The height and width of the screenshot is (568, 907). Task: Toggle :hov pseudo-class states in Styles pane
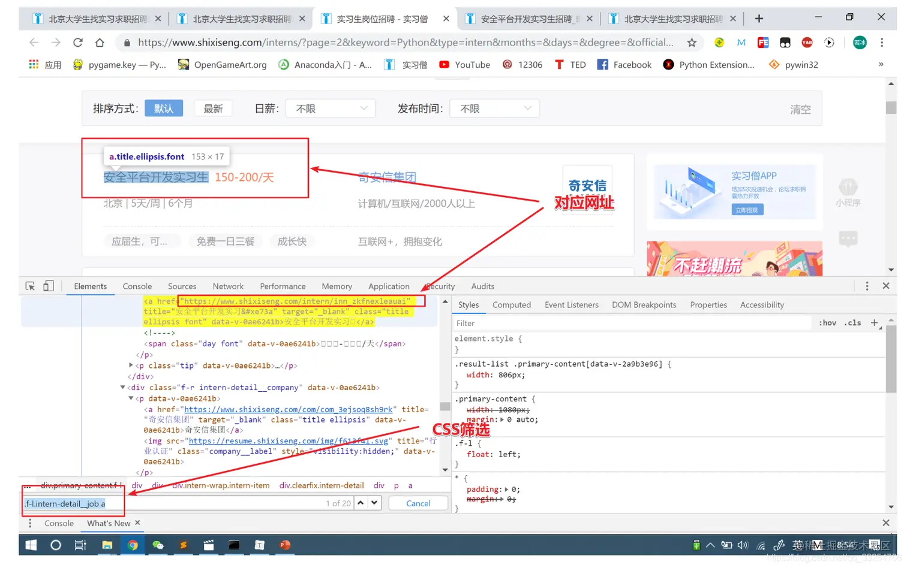click(x=827, y=323)
